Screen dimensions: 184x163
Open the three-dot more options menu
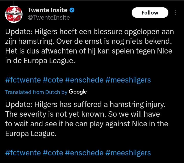(175, 13)
